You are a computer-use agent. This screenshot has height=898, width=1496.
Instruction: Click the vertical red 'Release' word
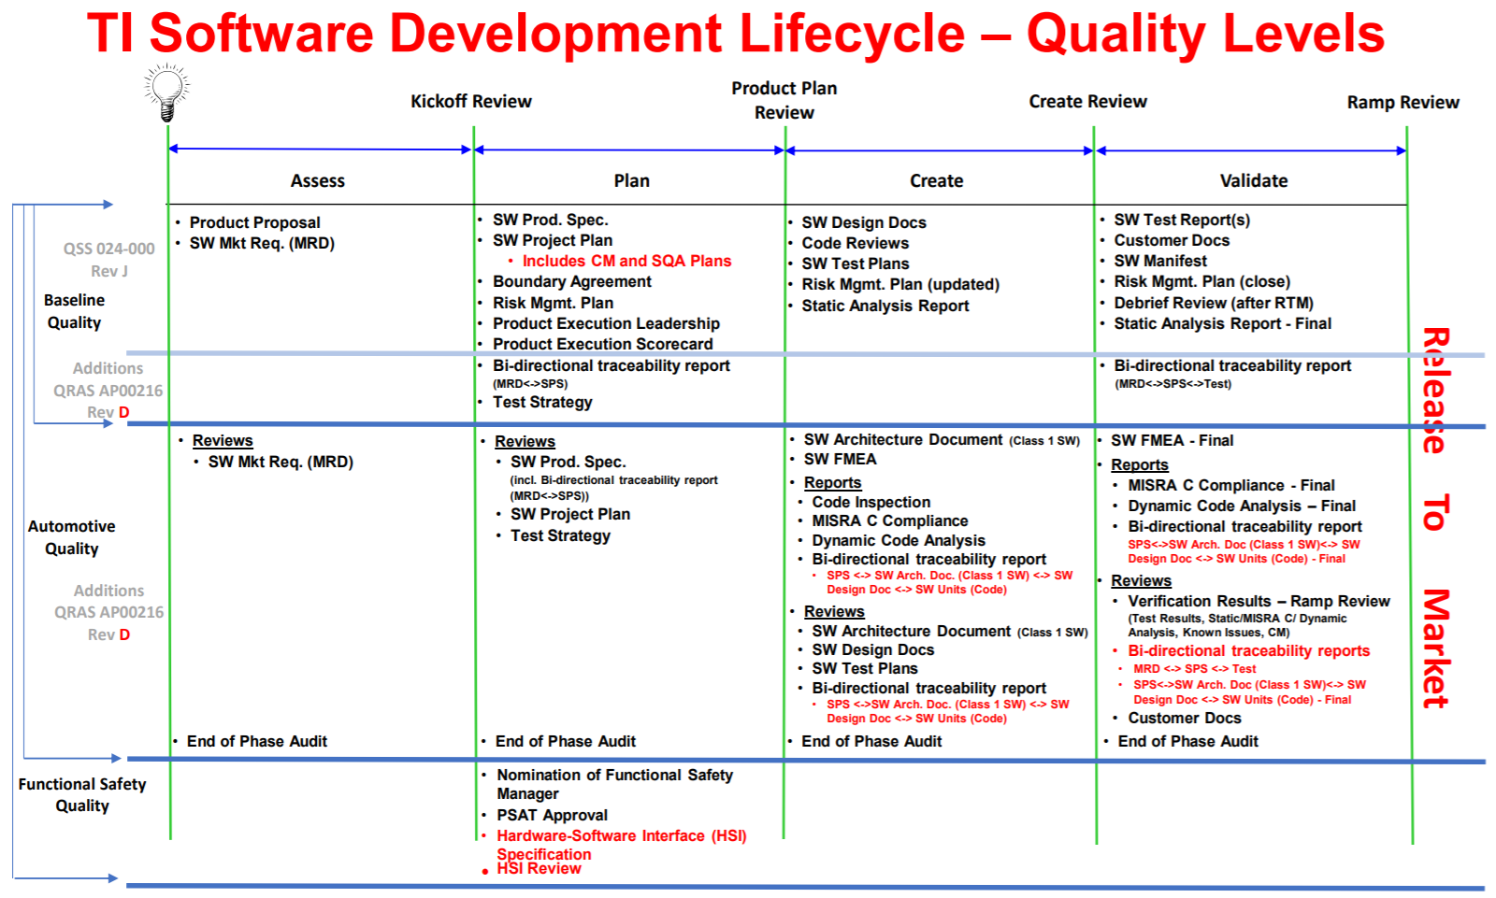point(1436,391)
